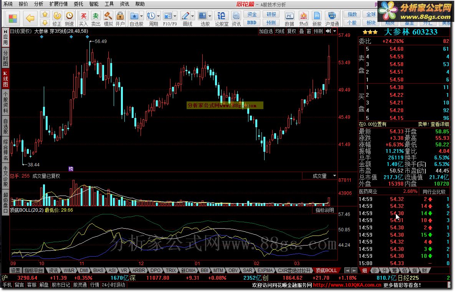The width and height of the screenshot is (455, 292).
Task: Open the 热点 hot topics flame icon
Action: (304, 16)
